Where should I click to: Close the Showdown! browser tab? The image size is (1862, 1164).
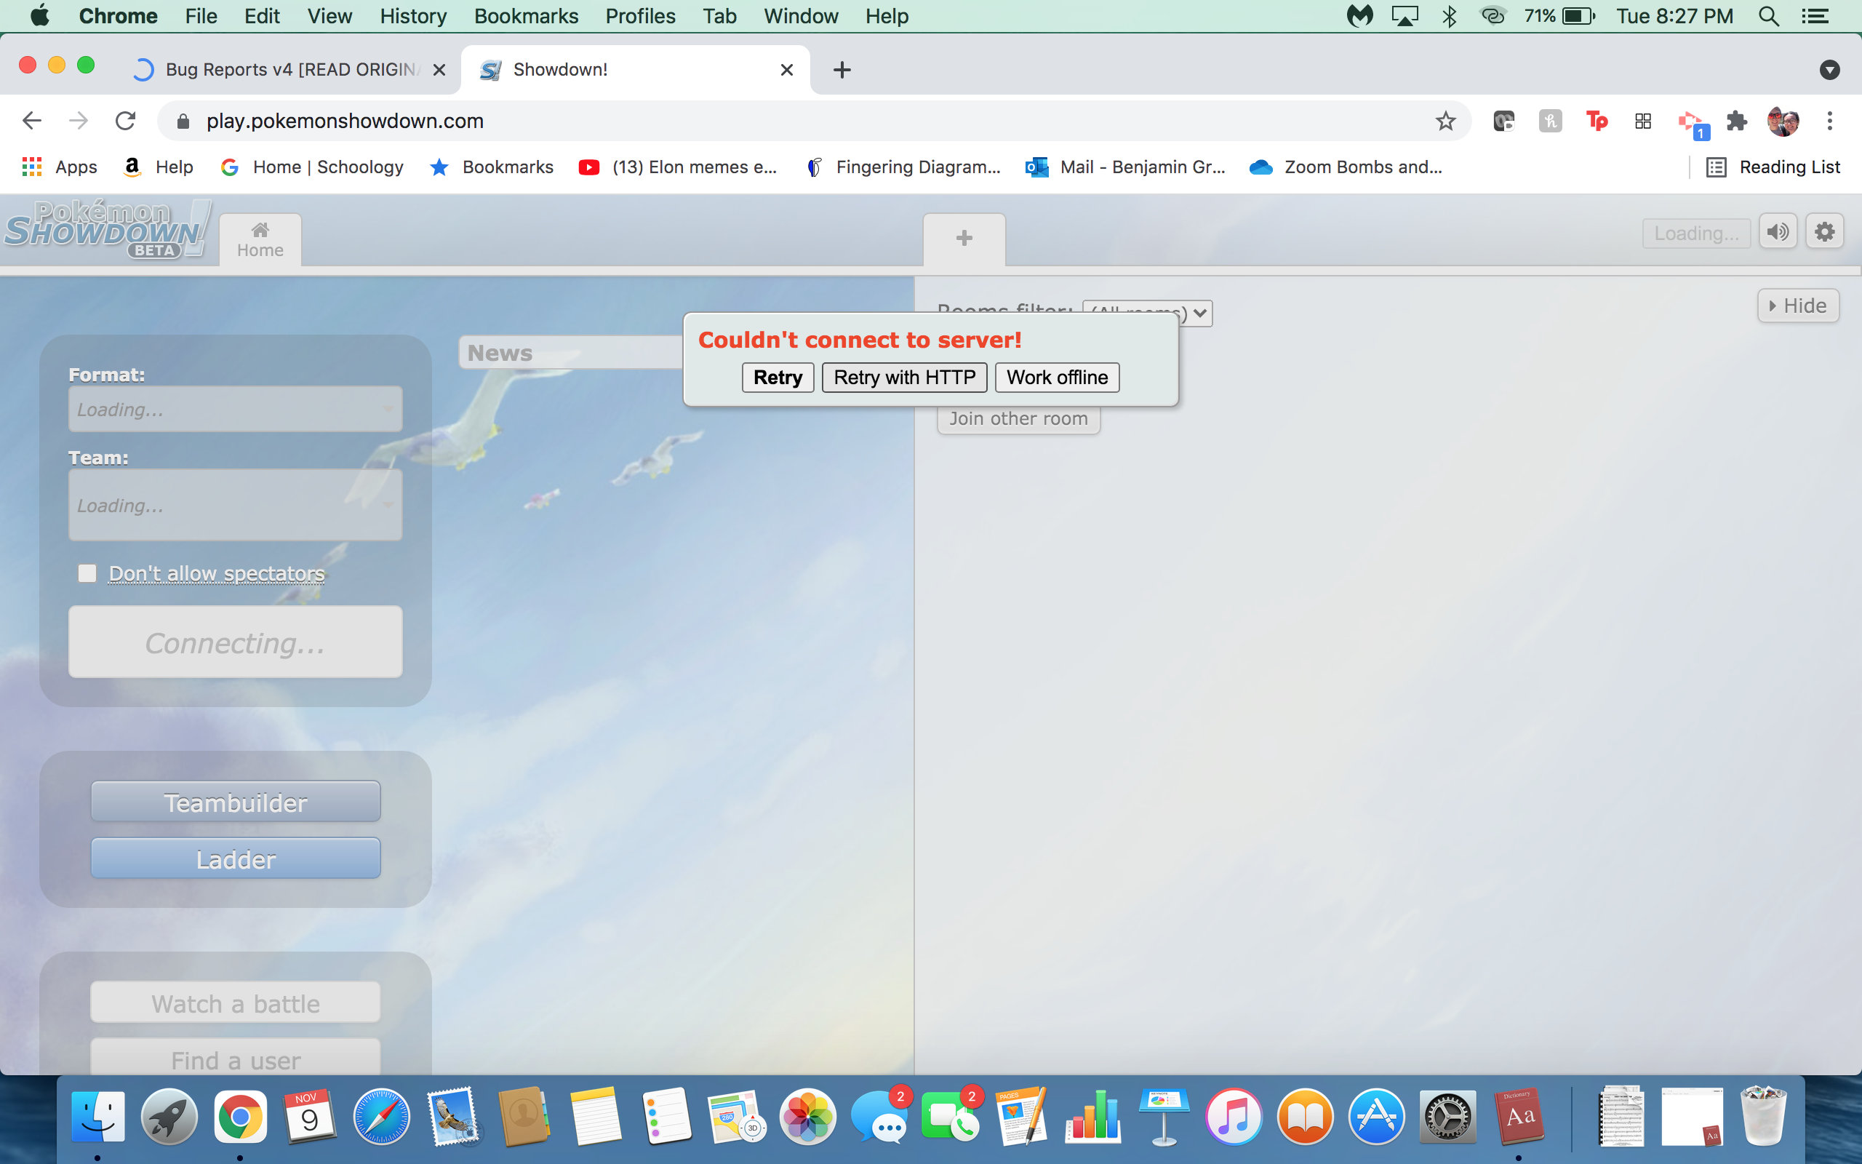coord(786,70)
